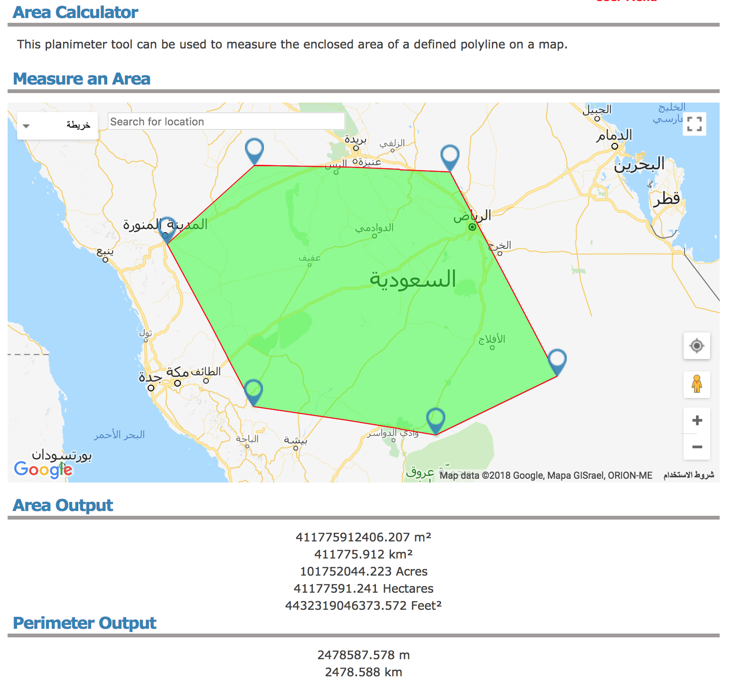The image size is (732, 682).
Task: Toggle fullscreen map view
Action: coord(694,124)
